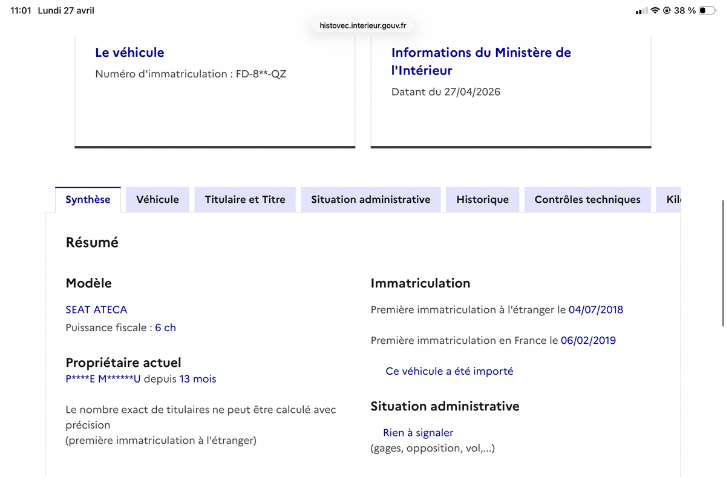Click Informations du Ministère de l'Intérieur heading

pyautogui.click(x=481, y=61)
